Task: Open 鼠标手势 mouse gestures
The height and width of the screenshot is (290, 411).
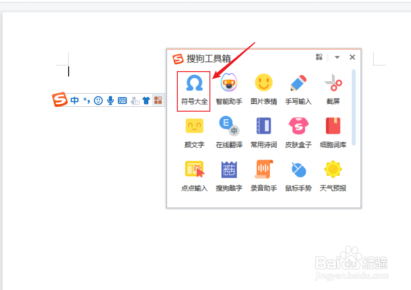Action: 298,176
